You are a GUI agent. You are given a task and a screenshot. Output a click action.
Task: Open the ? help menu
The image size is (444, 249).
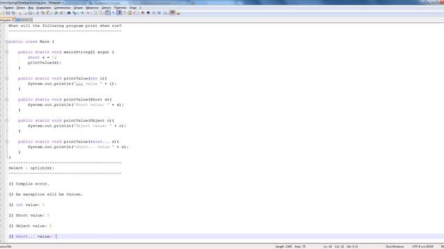[140, 8]
